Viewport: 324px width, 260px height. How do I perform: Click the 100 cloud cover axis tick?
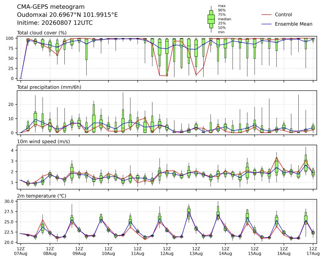pyautogui.click(x=10, y=38)
